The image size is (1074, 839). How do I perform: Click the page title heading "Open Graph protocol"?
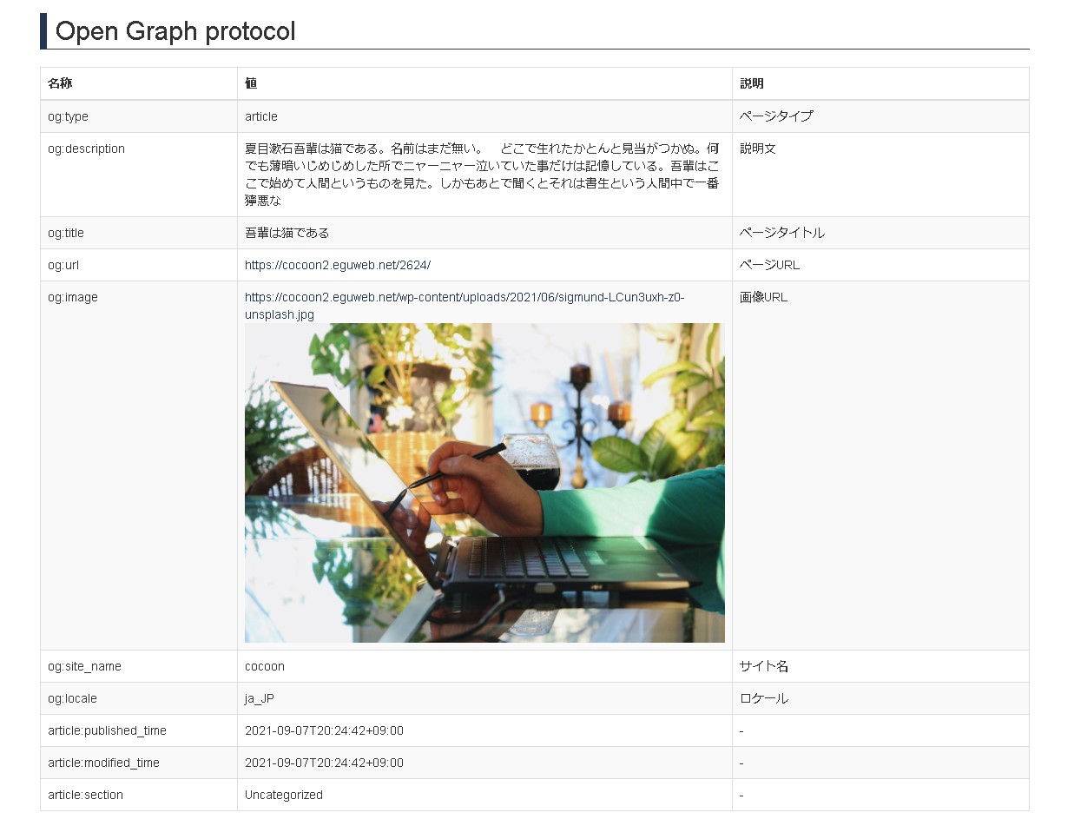pos(175,31)
